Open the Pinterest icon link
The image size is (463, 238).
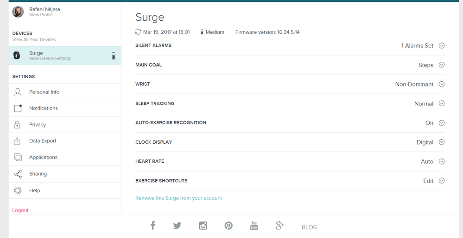coord(228,226)
